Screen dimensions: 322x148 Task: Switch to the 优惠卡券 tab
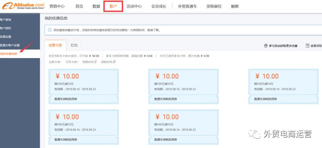tap(55, 45)
